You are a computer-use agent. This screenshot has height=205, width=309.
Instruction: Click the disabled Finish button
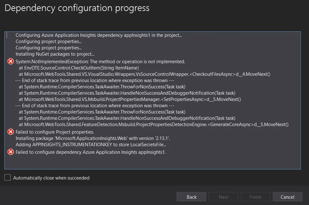click(x=255, y=197)
